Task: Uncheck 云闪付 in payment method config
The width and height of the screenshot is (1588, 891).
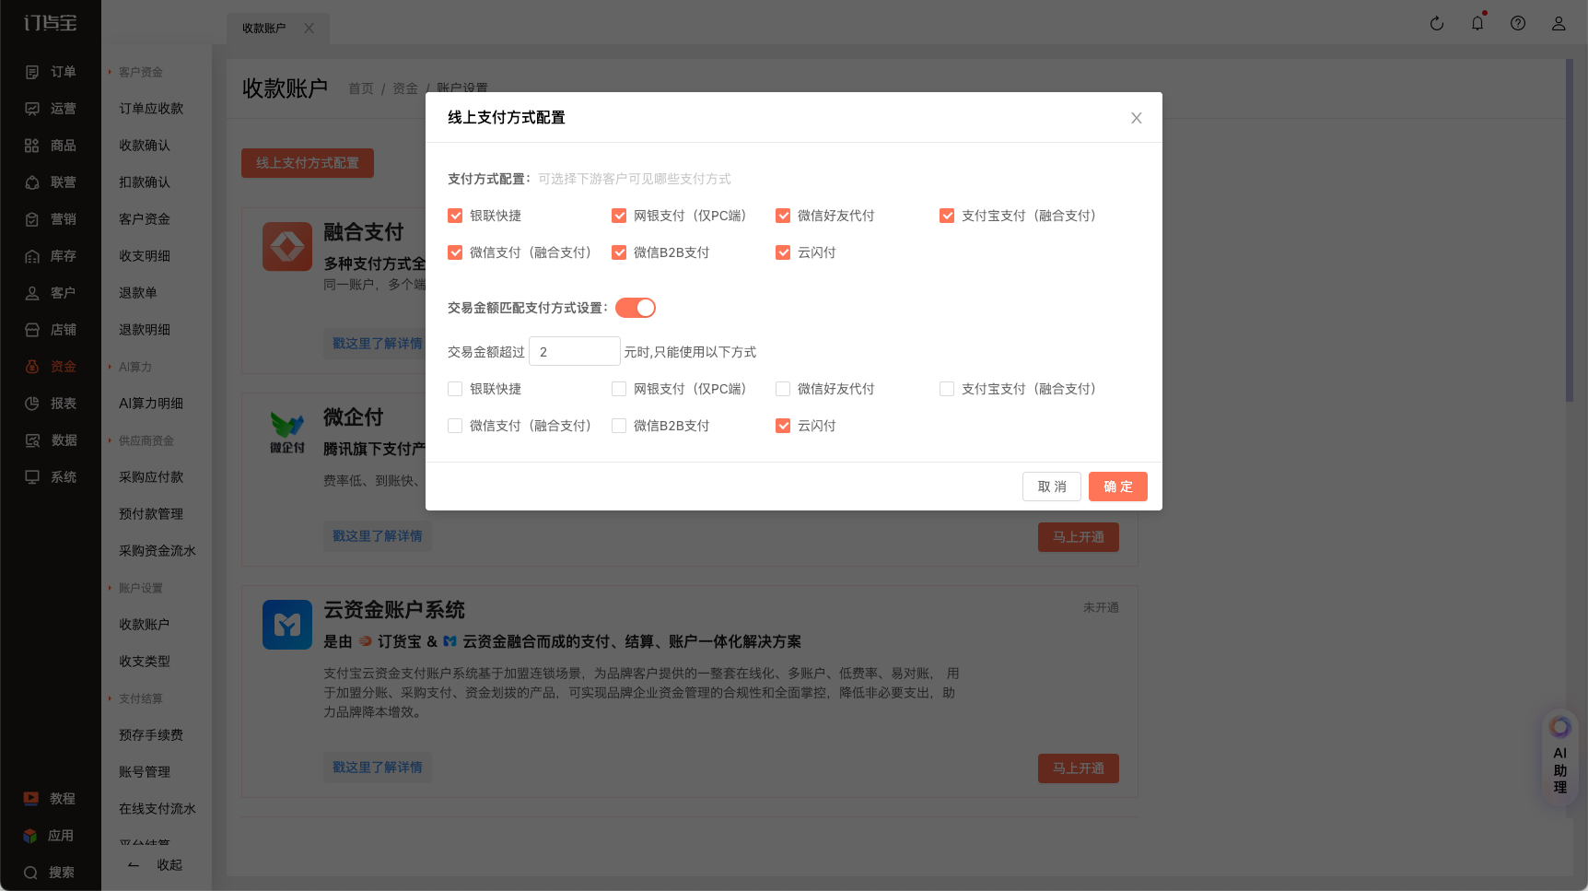Action: (x=783, y=252)
